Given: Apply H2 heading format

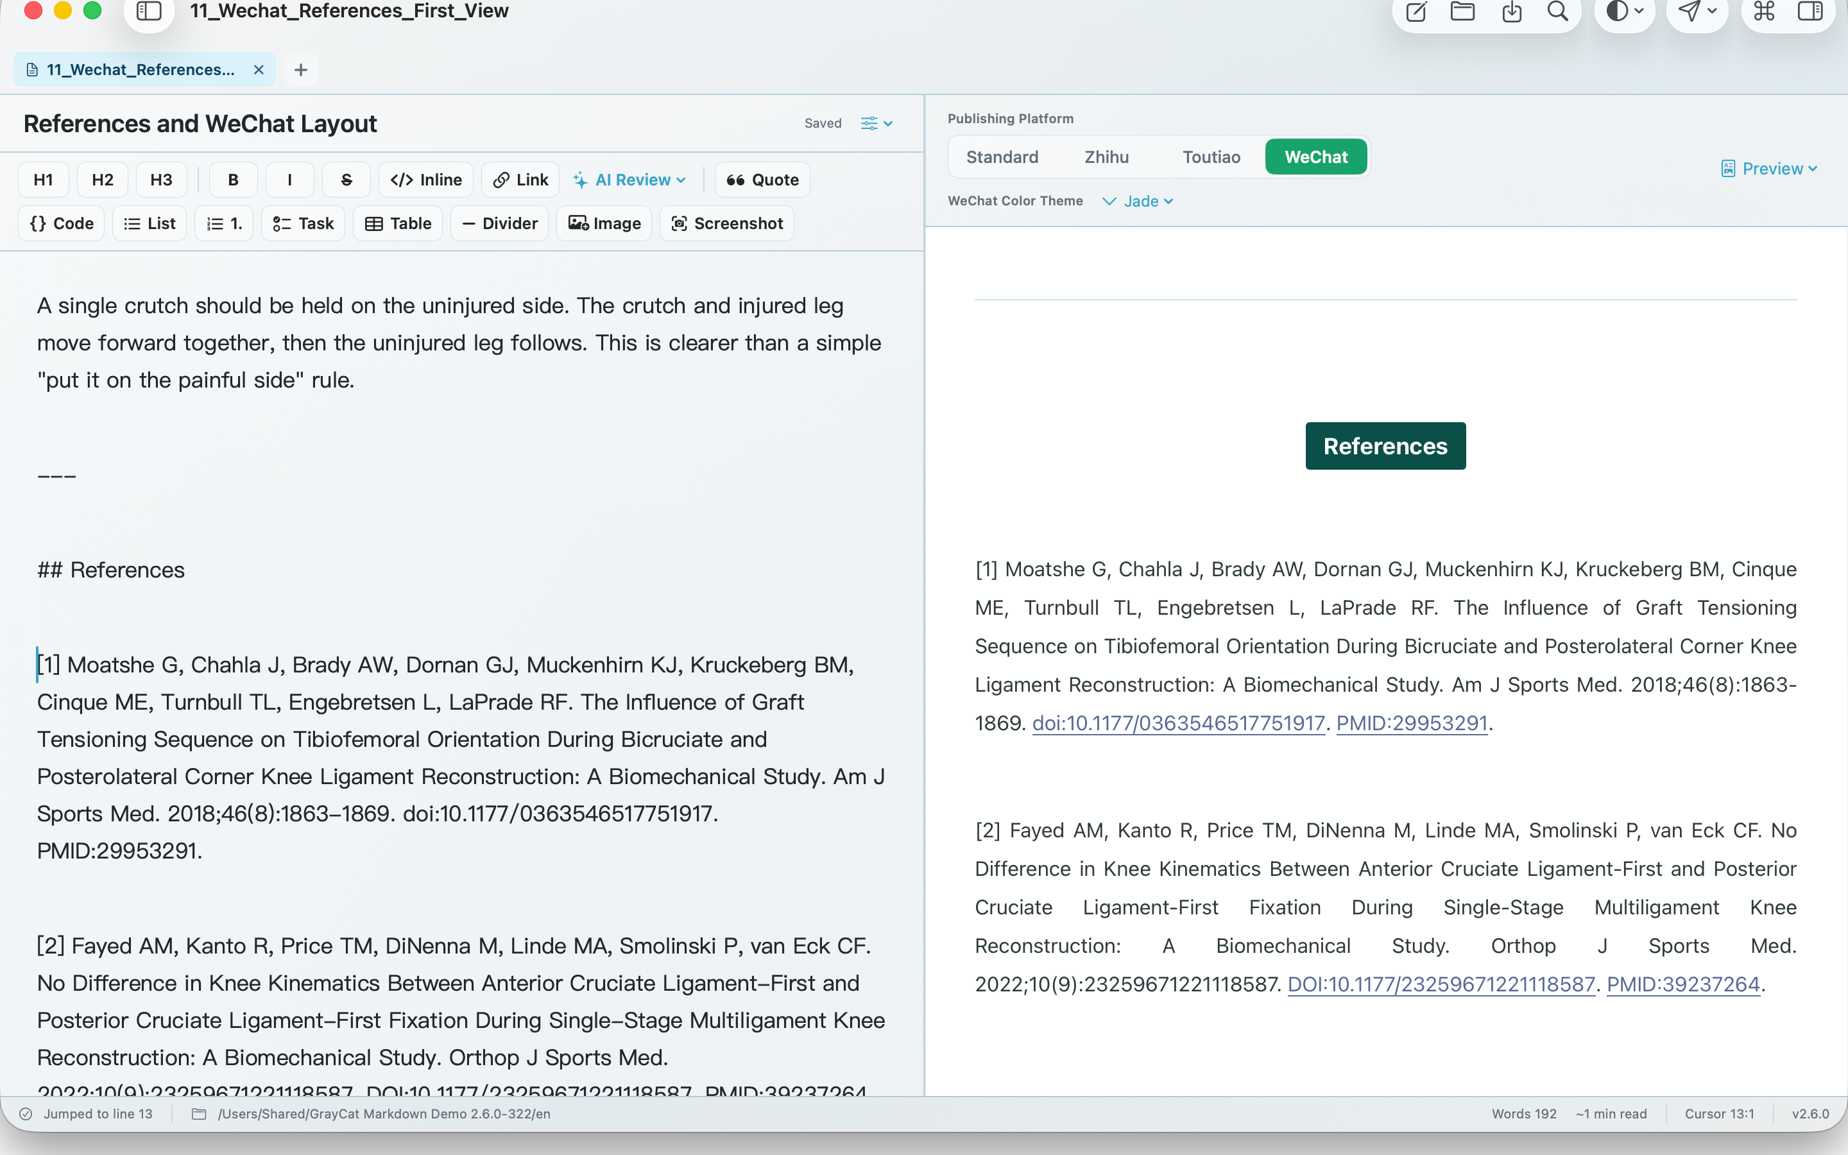Looking at the screenshot, I should pos(102,180).
